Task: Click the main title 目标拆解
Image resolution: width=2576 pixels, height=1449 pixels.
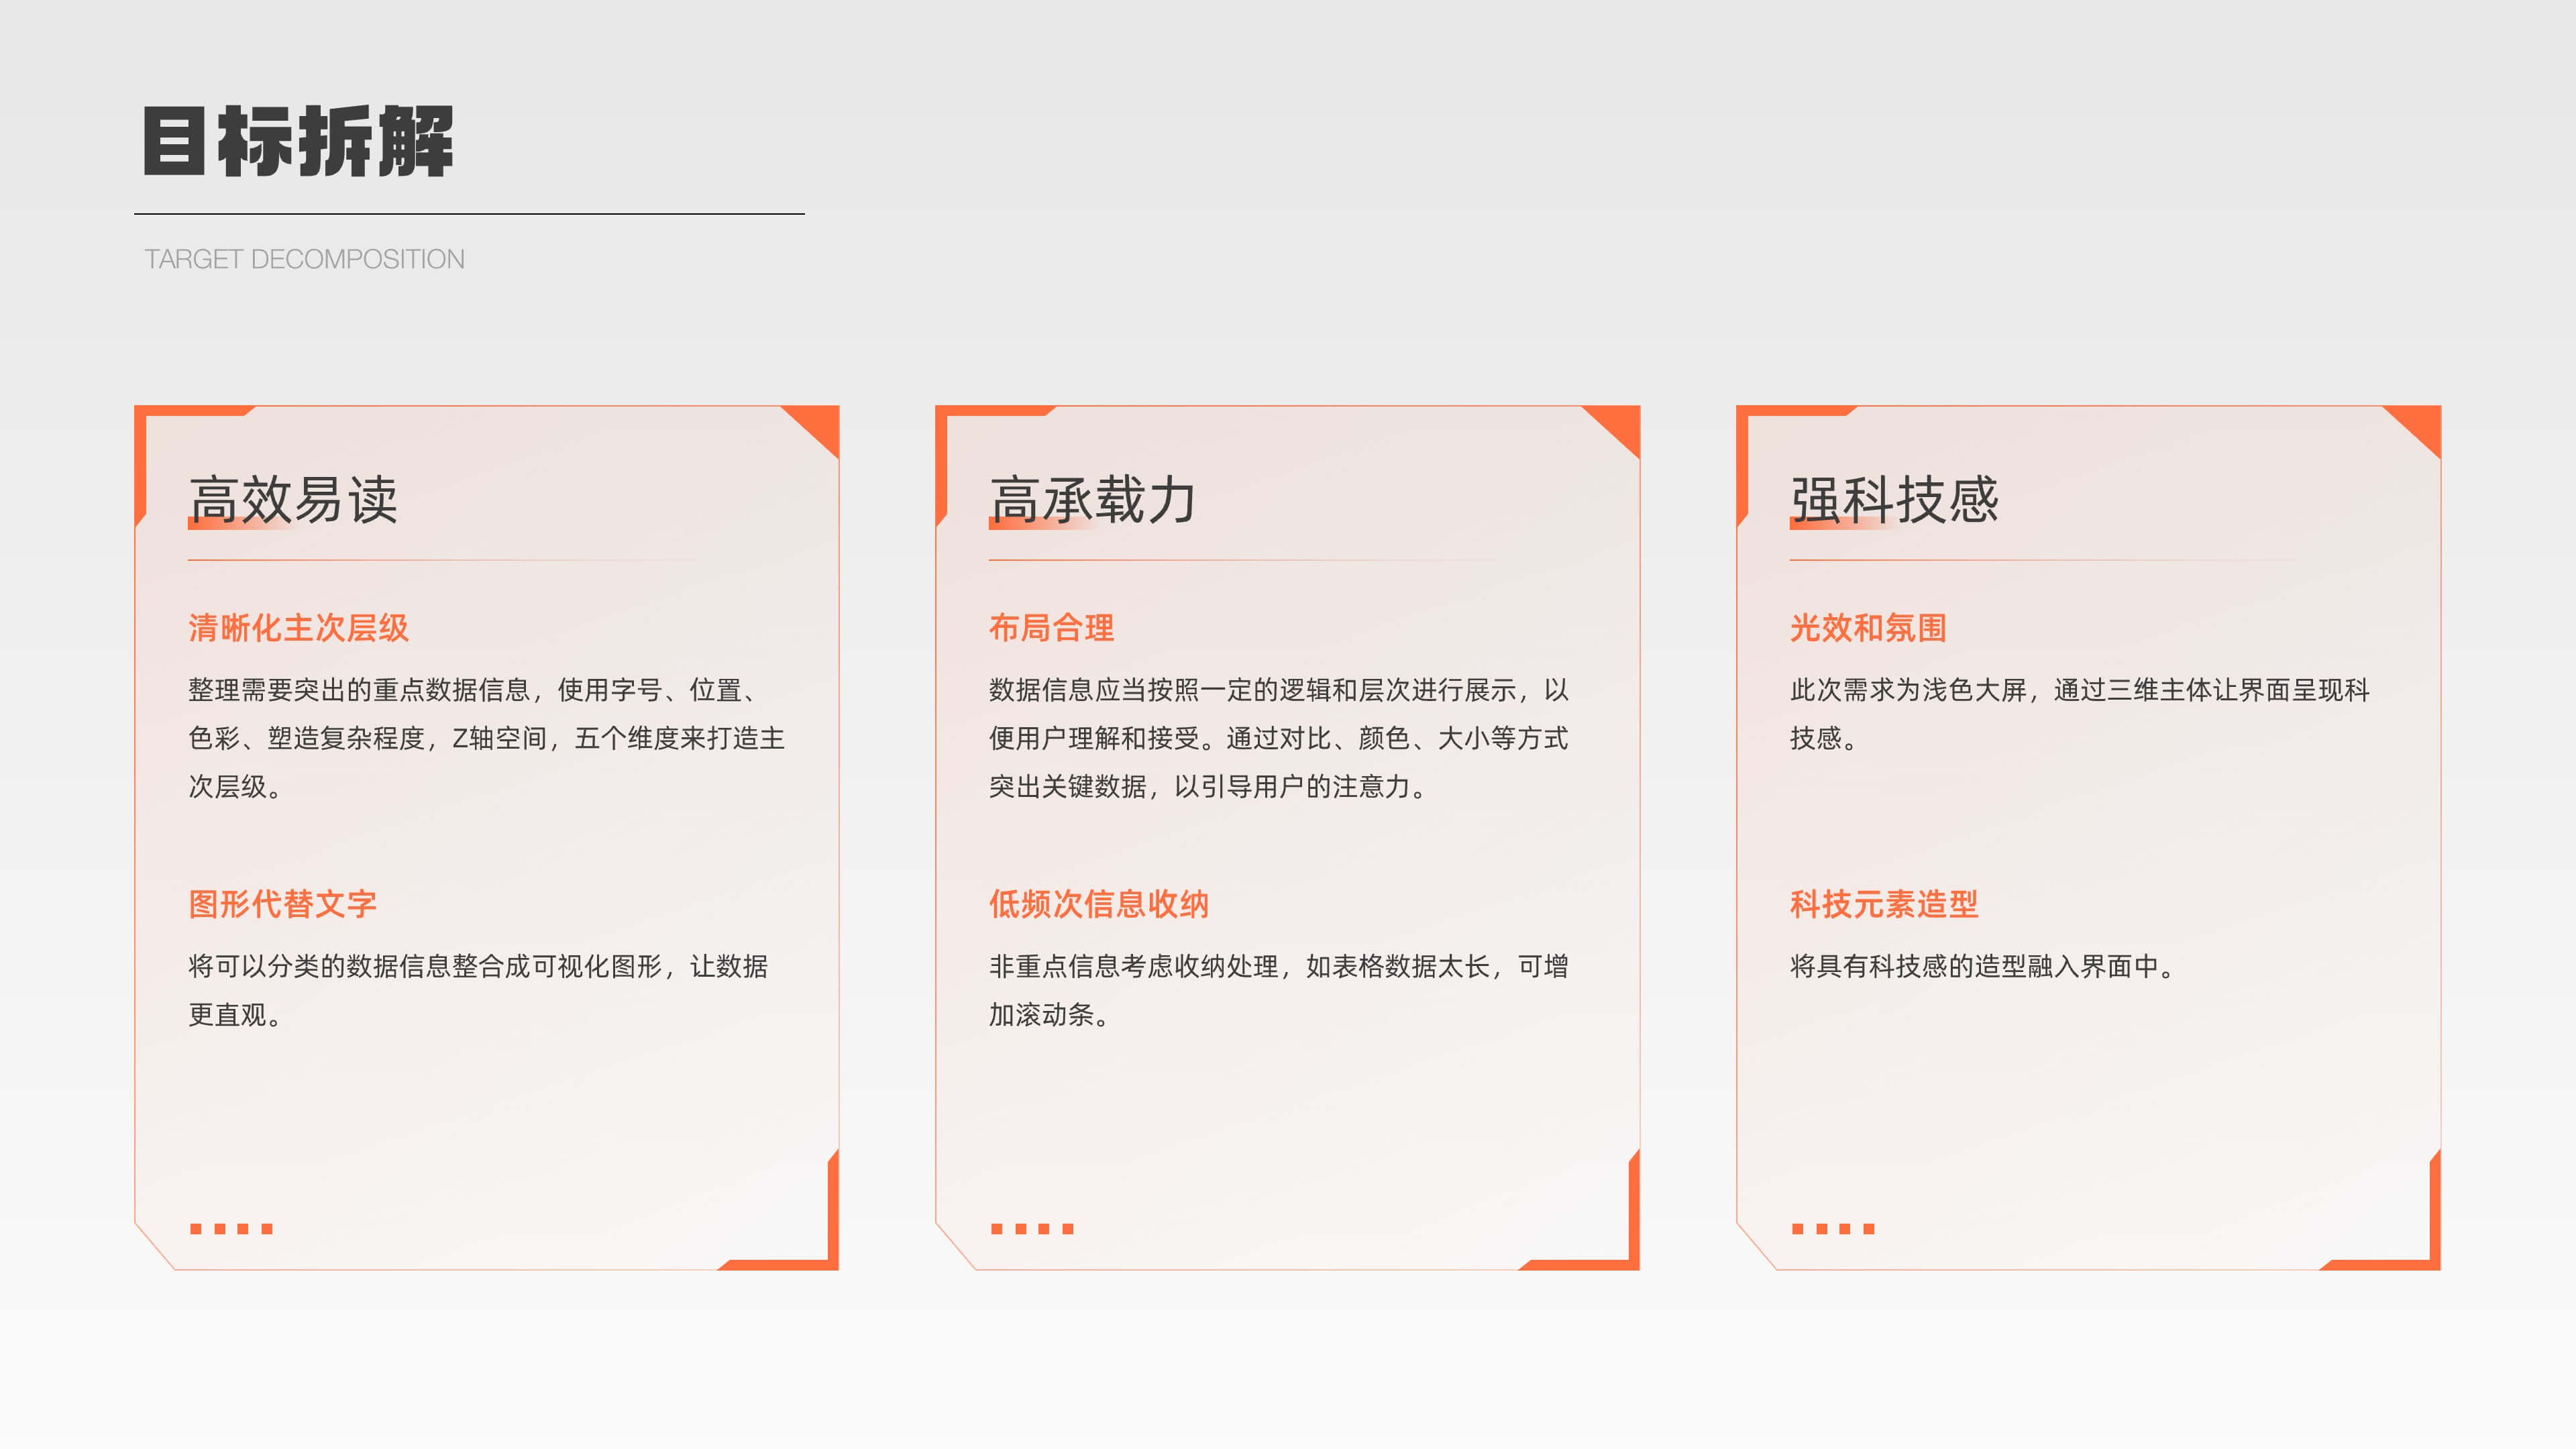Action: click(x=298, y=141)
